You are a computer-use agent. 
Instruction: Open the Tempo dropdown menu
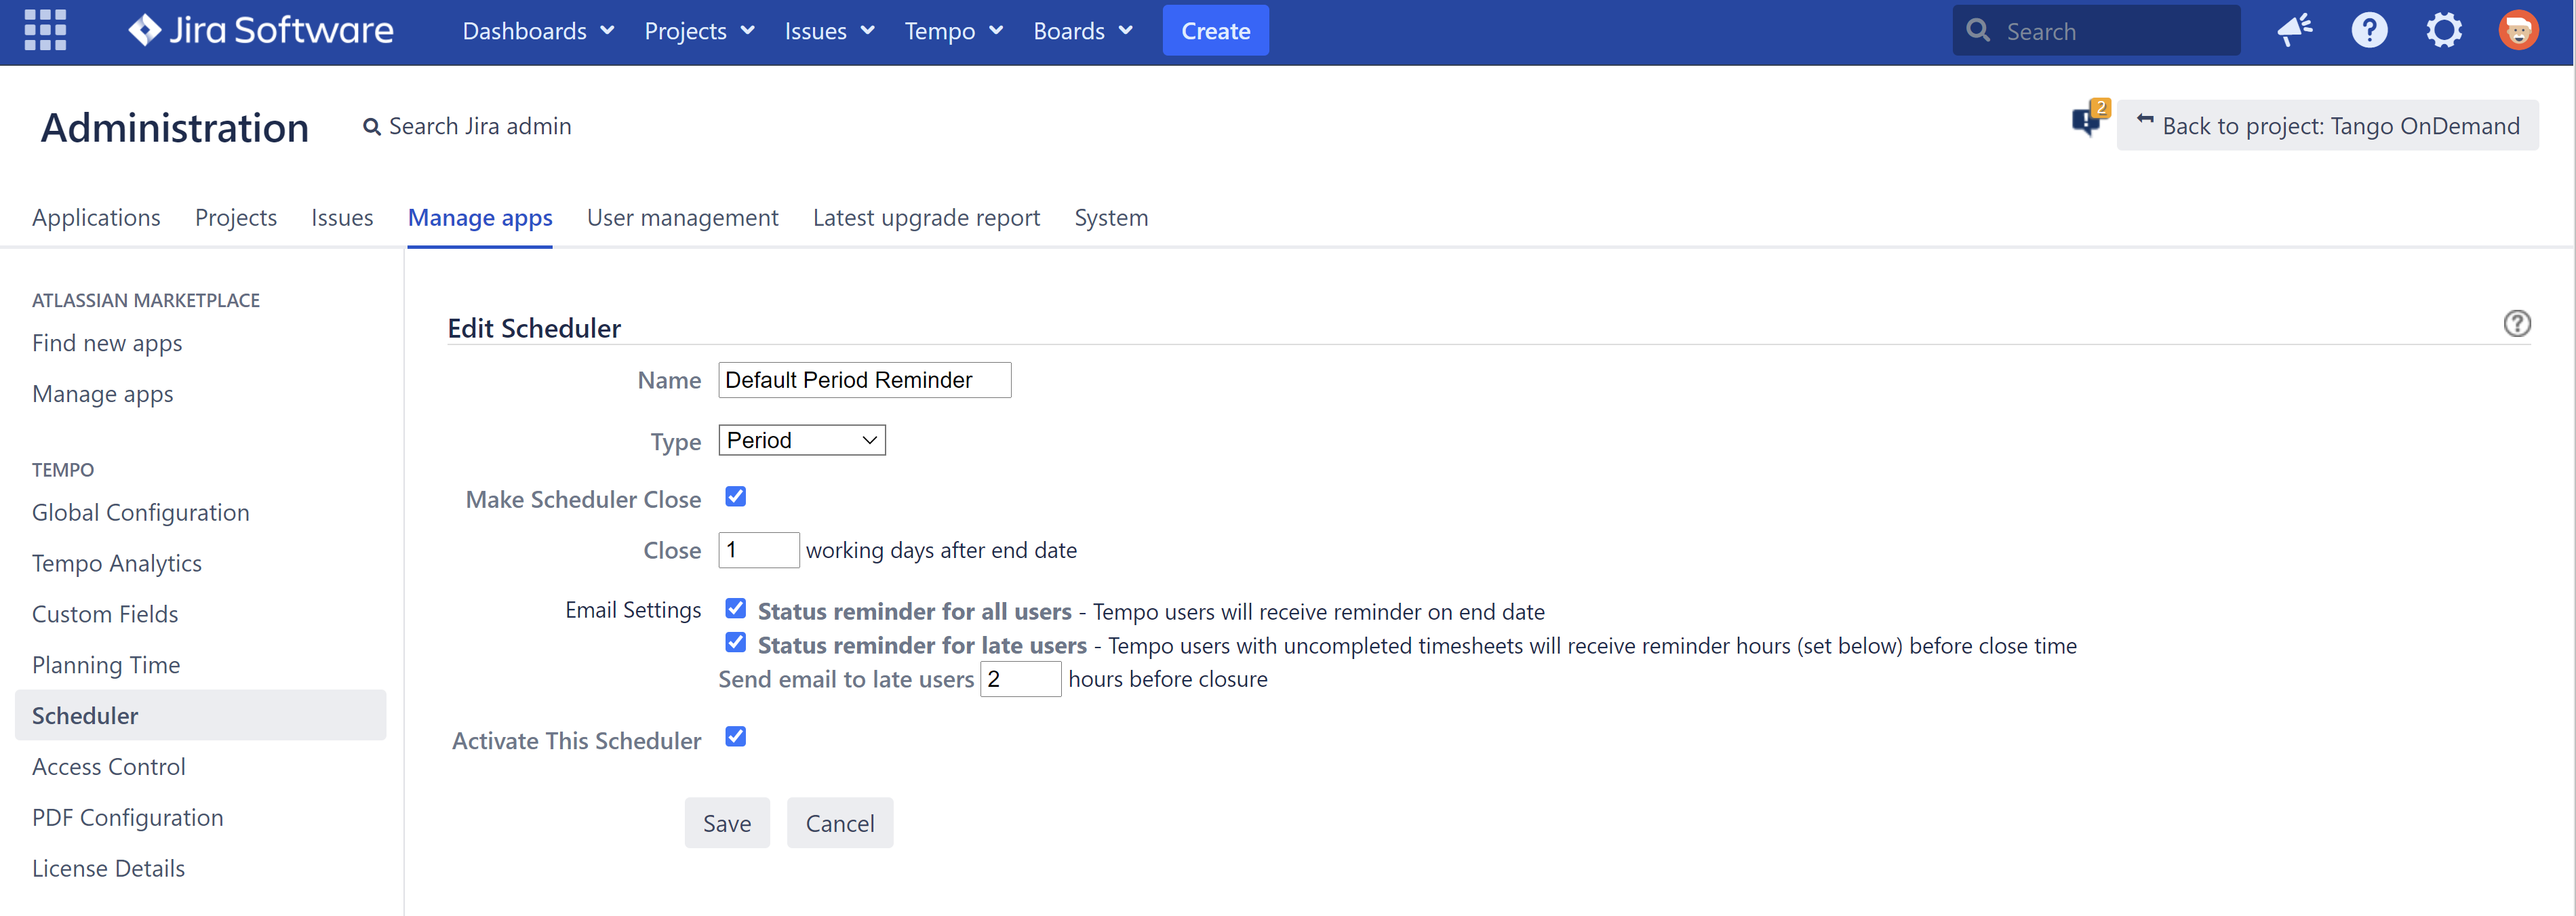[x=952, y=31]
